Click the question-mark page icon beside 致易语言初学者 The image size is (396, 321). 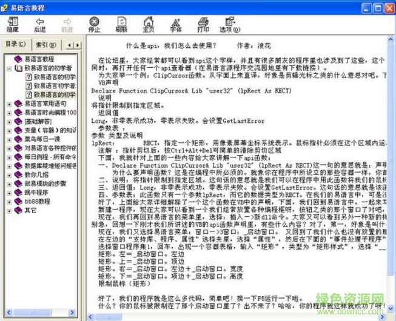[x=29, y=86]
